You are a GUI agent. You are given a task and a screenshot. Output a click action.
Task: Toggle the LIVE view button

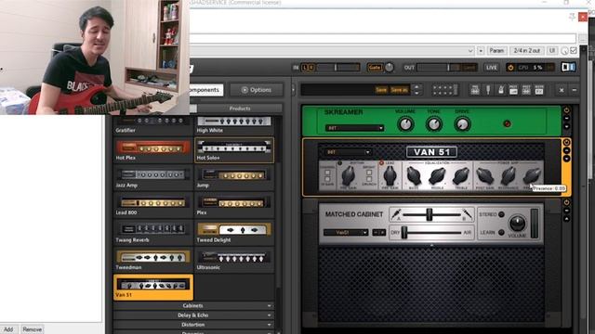click(x=492, y=68)
